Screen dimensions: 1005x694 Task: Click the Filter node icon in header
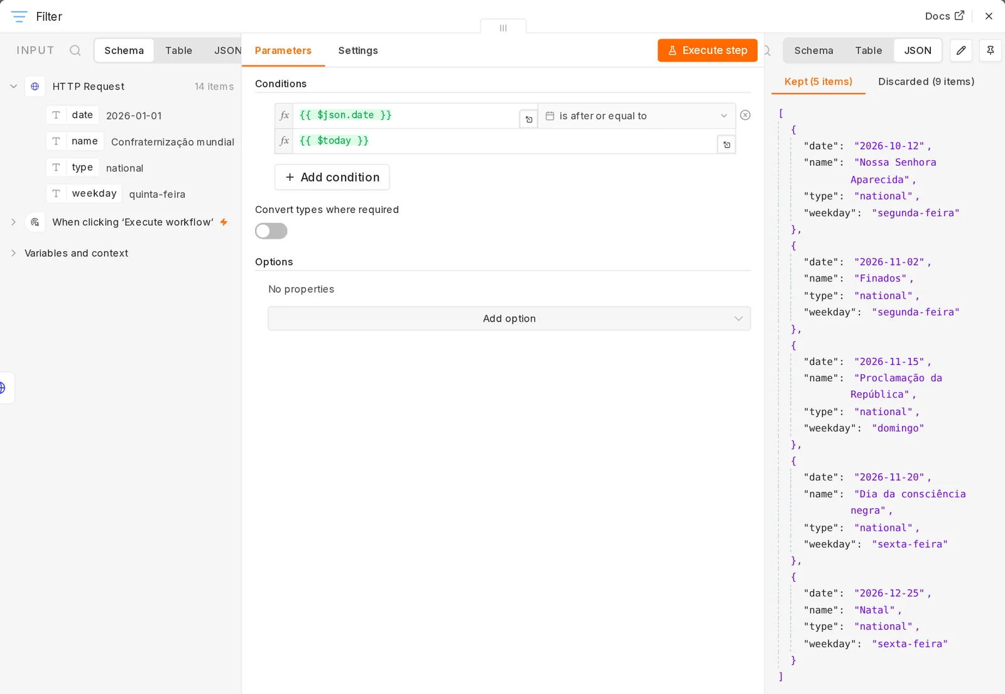[x=19, y=16]
